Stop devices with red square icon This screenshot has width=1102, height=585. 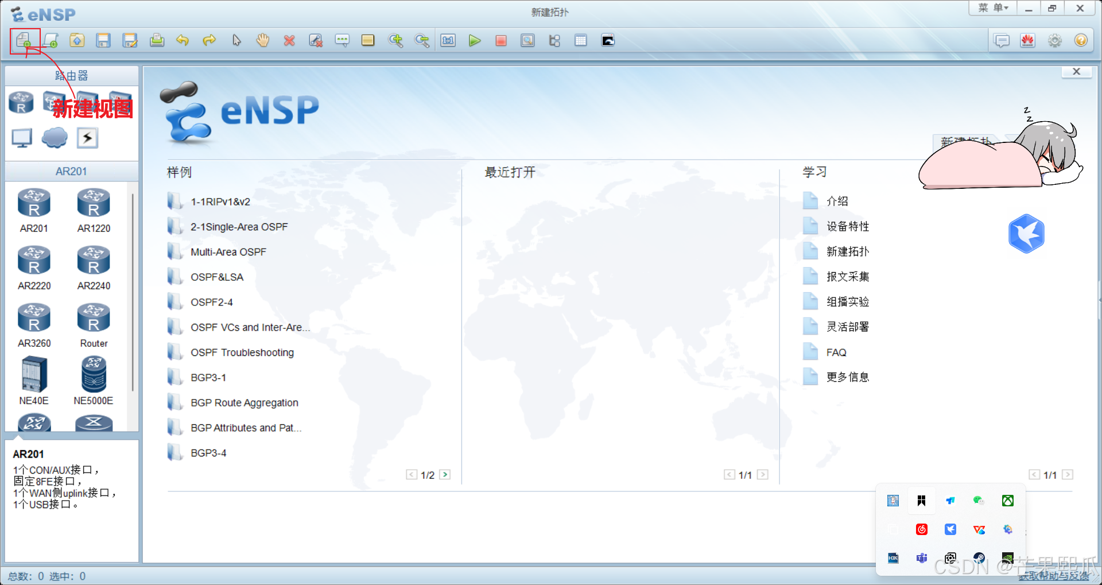[501, 40]
